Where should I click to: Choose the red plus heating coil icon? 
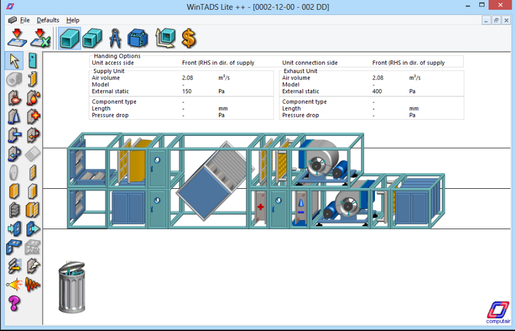pos(32,117)
